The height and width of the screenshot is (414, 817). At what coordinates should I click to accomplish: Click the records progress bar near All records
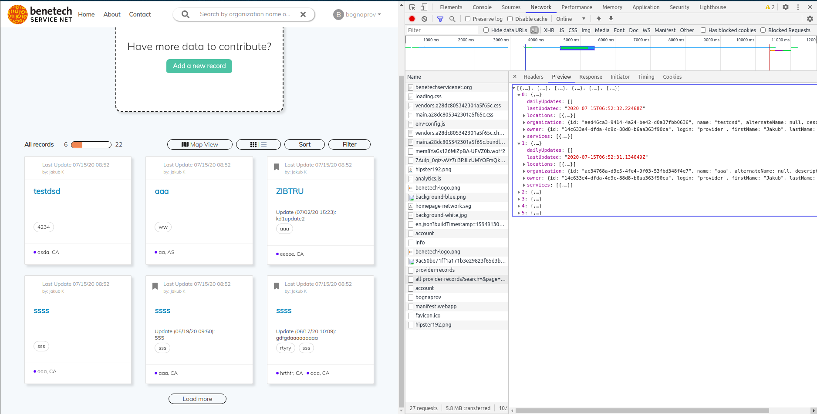pos(91,144)
